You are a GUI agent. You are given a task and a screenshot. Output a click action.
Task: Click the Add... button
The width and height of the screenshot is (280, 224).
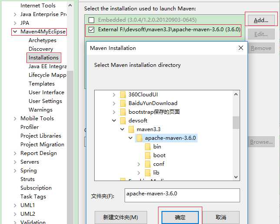[261, 20]
